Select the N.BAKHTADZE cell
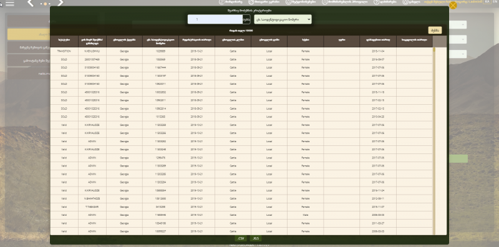Viewport: 499px width, 247px height. (92, 198)
